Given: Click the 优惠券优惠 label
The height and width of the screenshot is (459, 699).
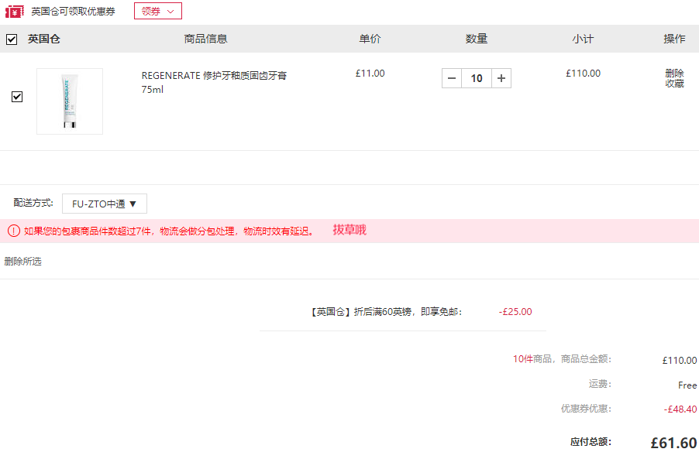Looking at the screenshot, I should [586, 409].
